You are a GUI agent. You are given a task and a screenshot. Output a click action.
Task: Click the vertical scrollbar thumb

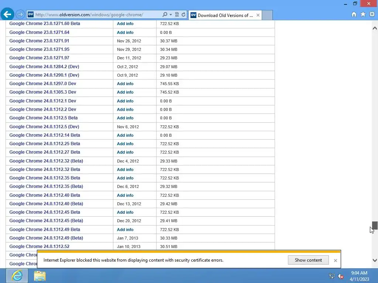coord(375,226)
